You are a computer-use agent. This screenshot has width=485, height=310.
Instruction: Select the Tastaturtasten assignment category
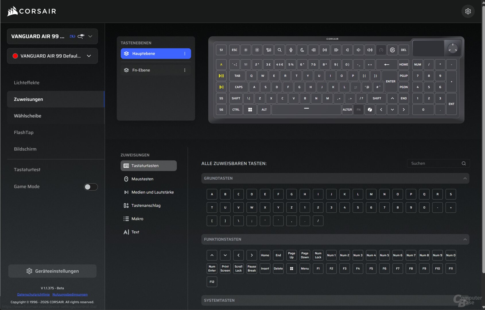point(148,166)
